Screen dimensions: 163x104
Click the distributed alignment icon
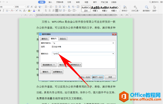tap(60, 10)
